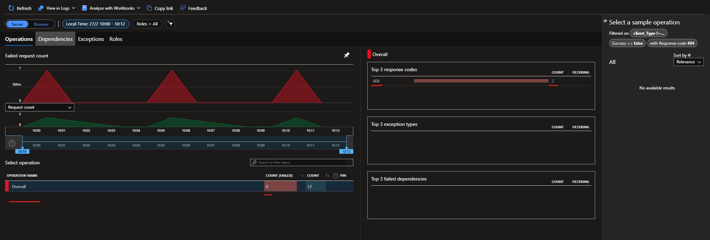710x240 pixels.
Task: Click the Success == false filter pill
Action: [x=627, y=43]
